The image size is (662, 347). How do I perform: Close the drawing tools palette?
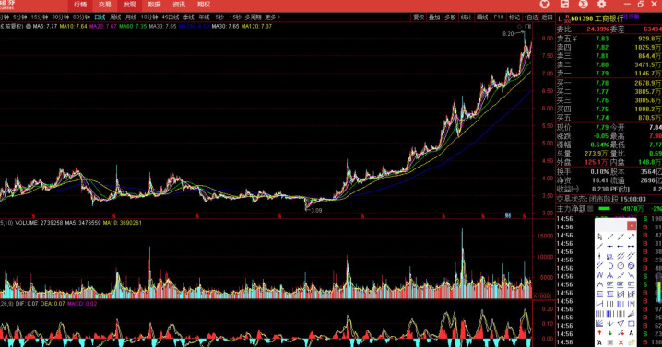(632, 226)
